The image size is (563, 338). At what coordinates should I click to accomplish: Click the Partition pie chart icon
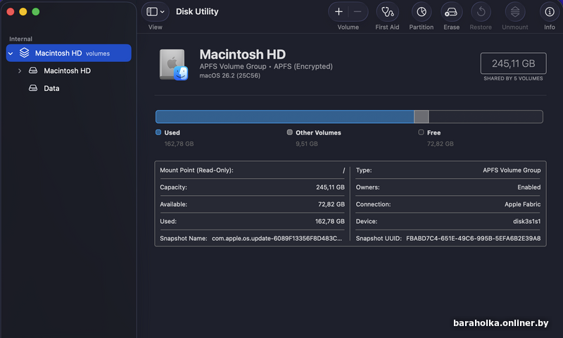(421, 12)
